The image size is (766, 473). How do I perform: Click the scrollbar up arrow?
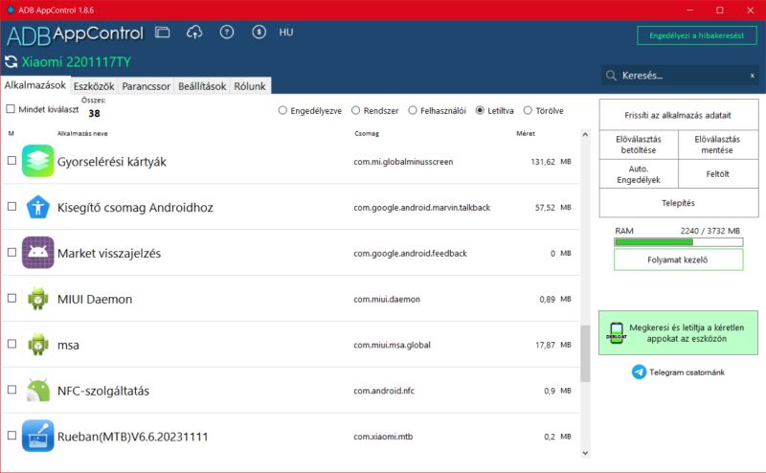[x=585, y=134]
